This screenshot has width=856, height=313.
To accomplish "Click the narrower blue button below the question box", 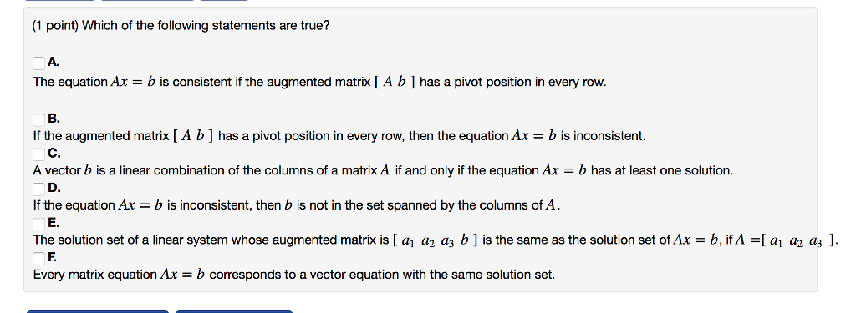I will click(x=234, y=311).
